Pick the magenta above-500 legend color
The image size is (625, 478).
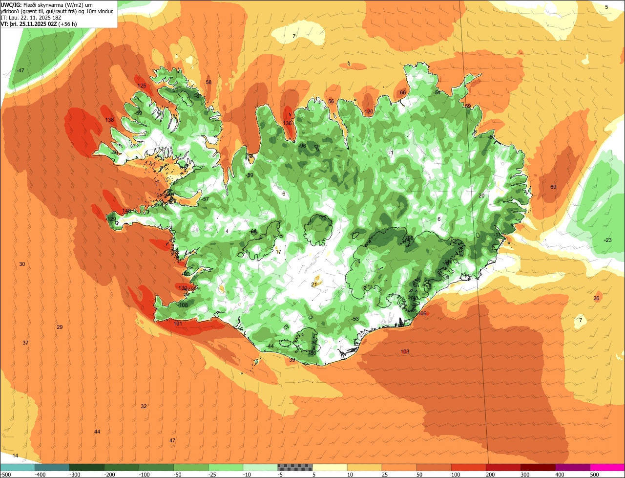(608, 467)
